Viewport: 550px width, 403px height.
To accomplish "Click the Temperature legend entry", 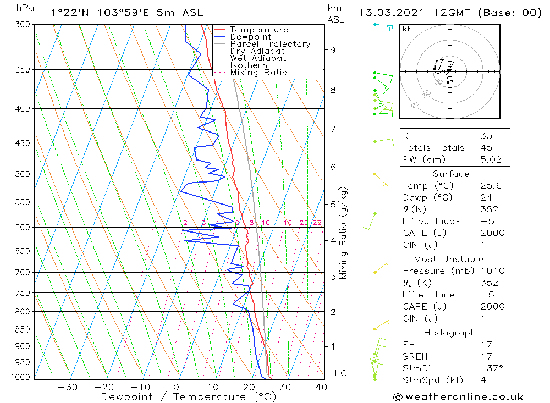I will point(259,30).
